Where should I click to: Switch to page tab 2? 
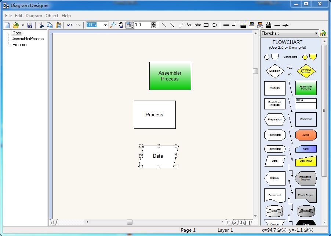[x=235, y=222]
